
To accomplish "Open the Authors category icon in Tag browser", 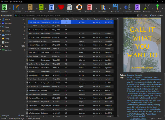I will pyautogui.click(x=3, y=19).
